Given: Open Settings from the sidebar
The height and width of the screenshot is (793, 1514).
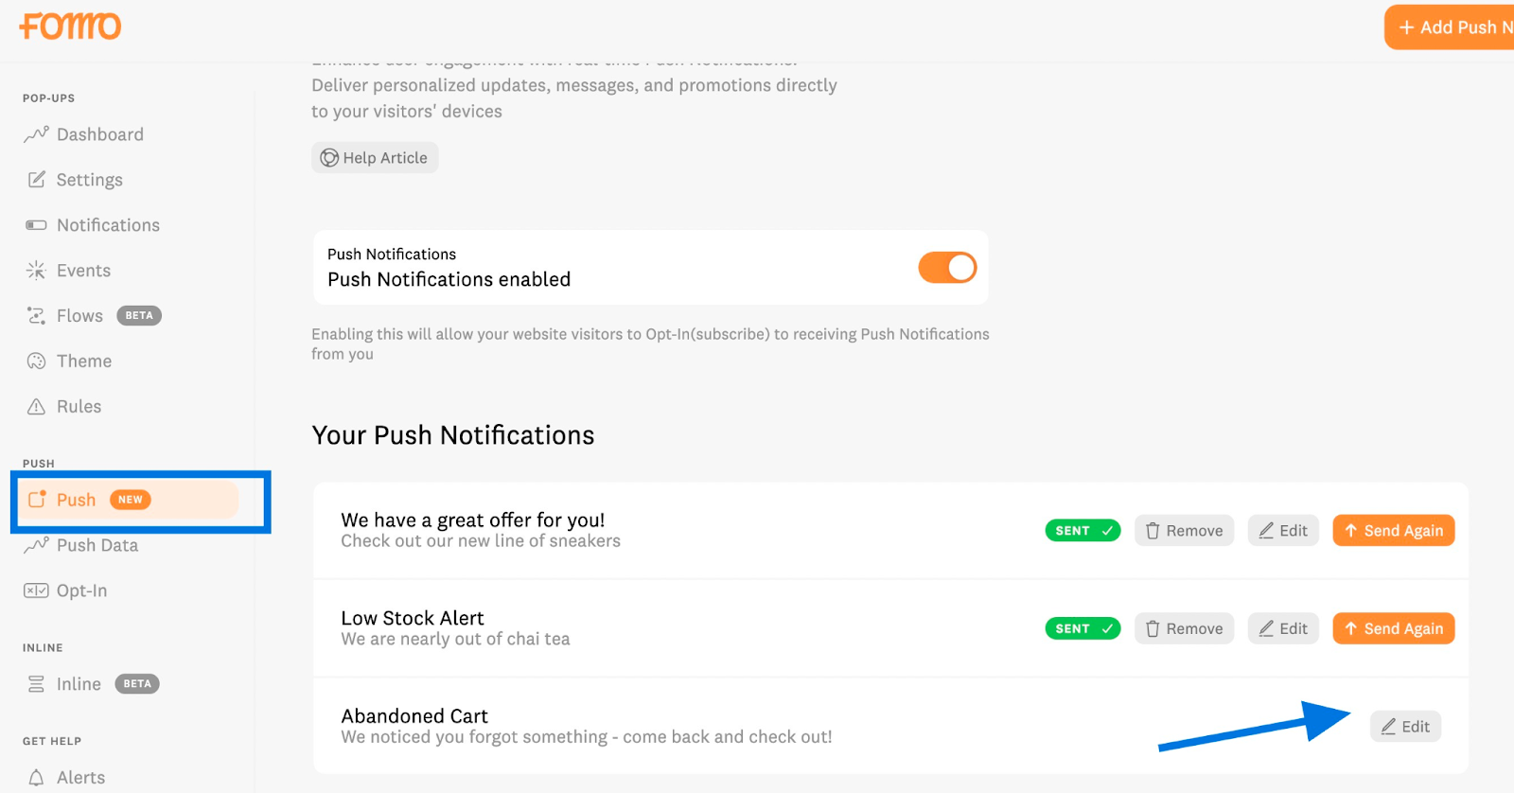Looking at the screenshot, I should pyautogui.click(x=36, y=179).
